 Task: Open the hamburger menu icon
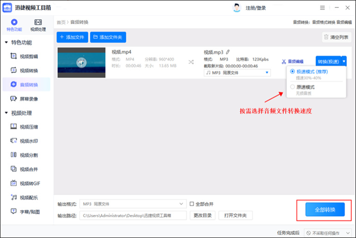point(322,8)
